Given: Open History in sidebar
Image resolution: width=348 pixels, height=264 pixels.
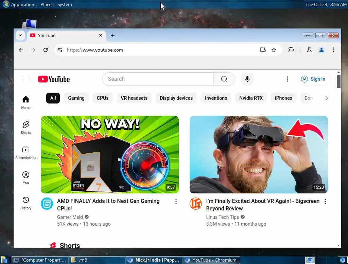Looking at the screenshot, I should 26,203.
